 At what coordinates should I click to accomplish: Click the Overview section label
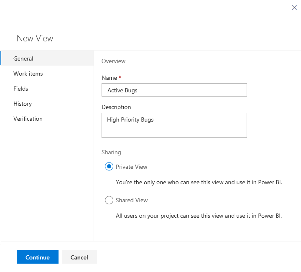click(x=113, y=61)
